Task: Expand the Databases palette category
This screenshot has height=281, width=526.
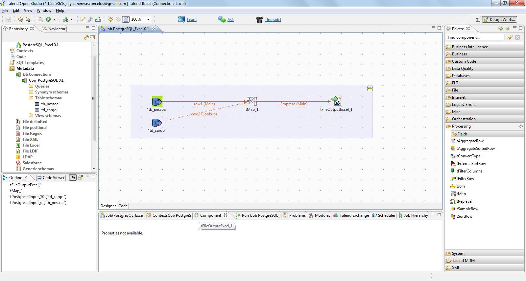Action: [461, 76]
